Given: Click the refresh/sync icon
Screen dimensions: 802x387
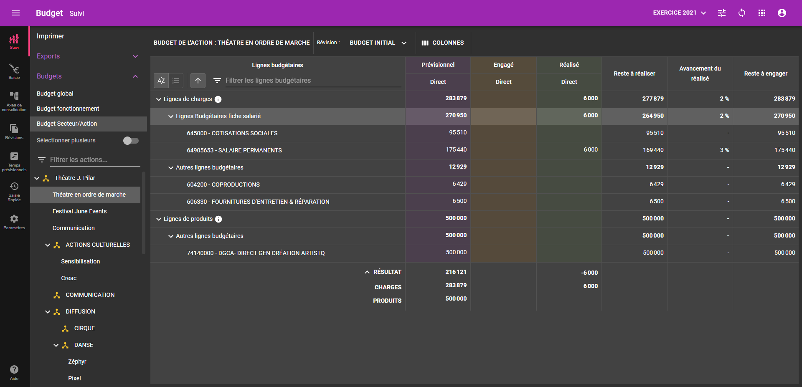Looking at the screenshot, I should point(742,13).
